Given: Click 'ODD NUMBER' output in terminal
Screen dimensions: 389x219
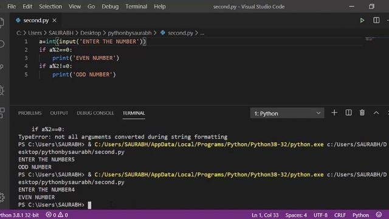Looking at the screenshot, I should 35,167.
